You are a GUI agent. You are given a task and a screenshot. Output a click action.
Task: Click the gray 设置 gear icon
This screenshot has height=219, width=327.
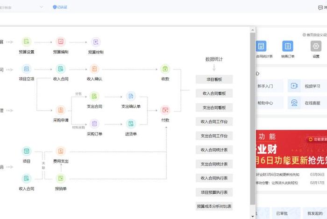(x=316, y=46)
